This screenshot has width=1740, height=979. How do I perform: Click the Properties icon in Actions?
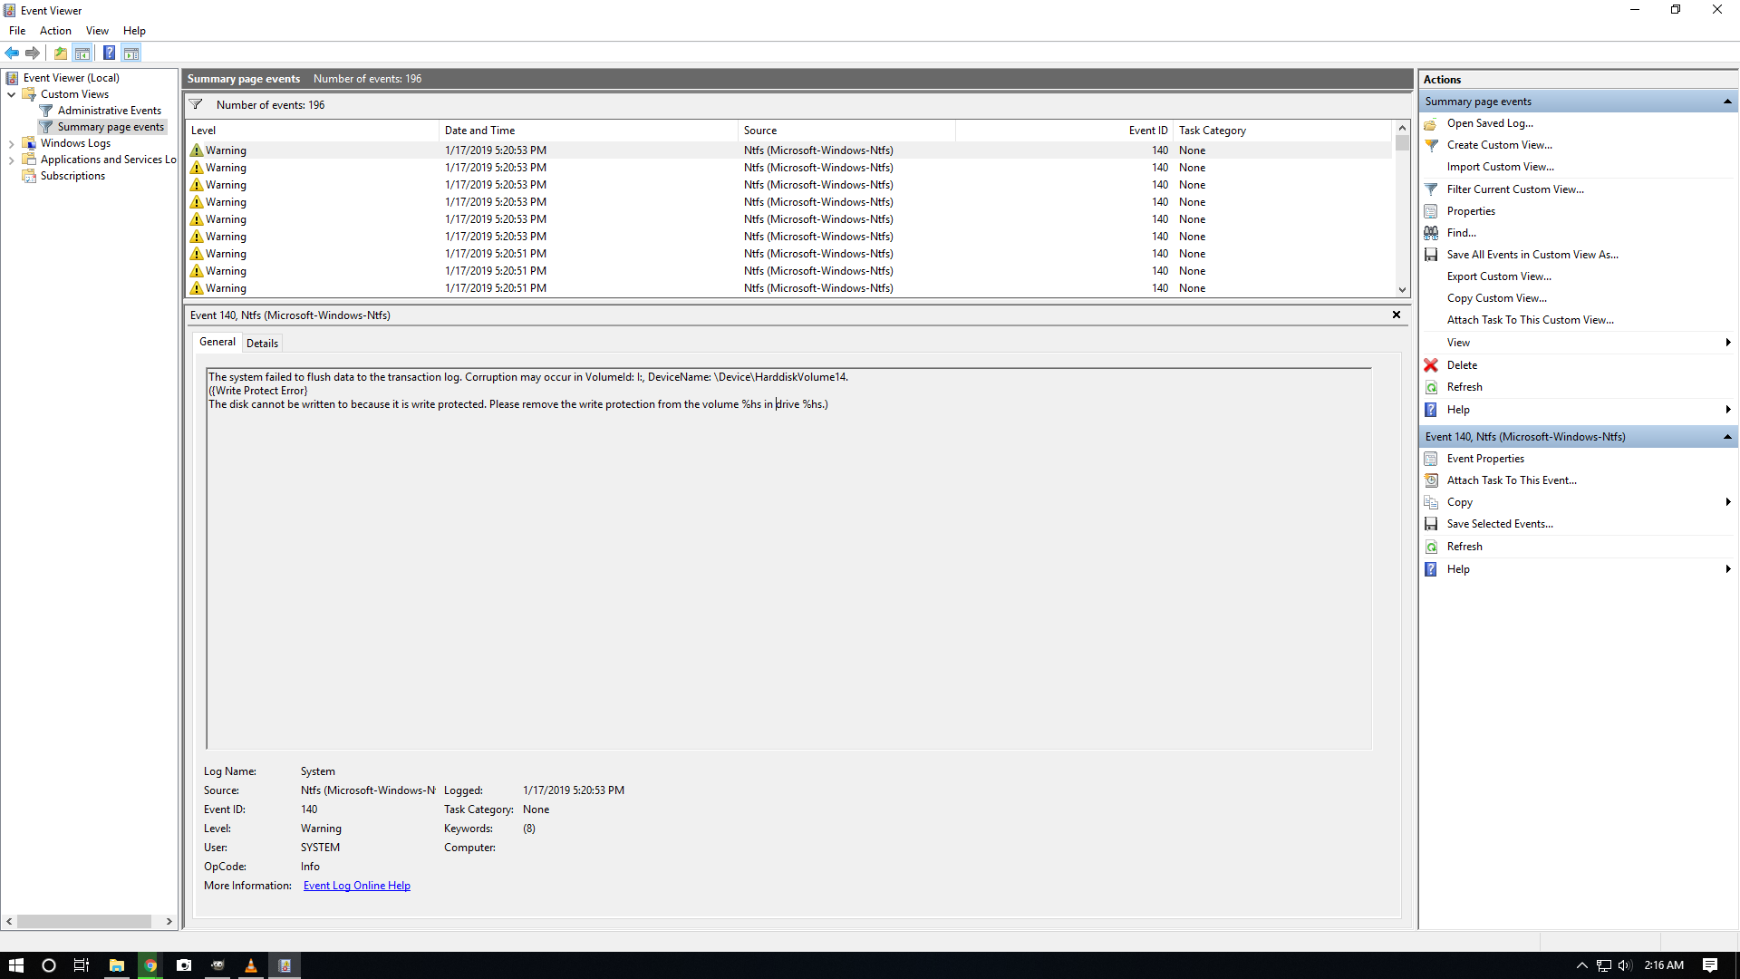[1431, 211]
